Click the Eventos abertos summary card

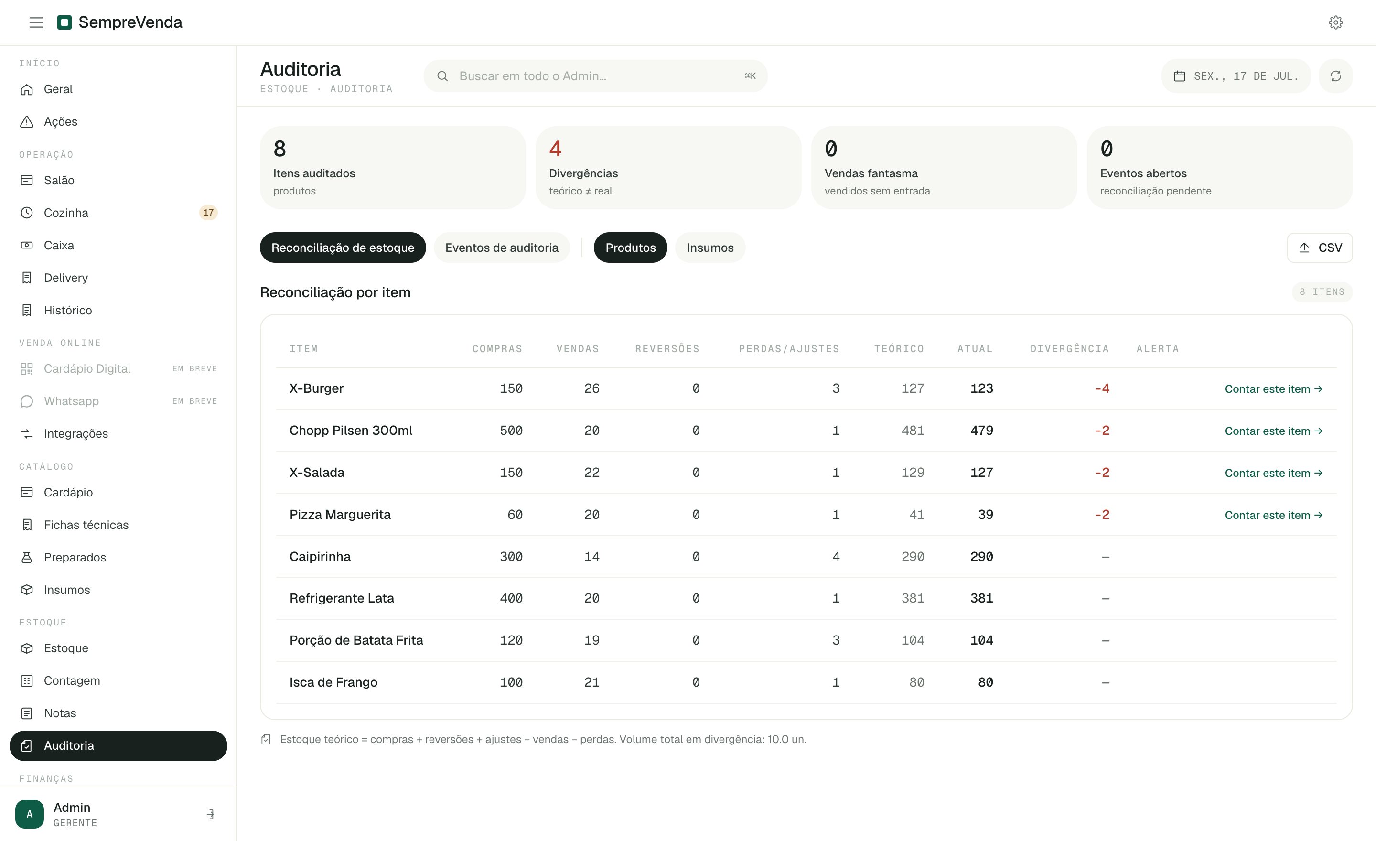(x=1220, y=168)
